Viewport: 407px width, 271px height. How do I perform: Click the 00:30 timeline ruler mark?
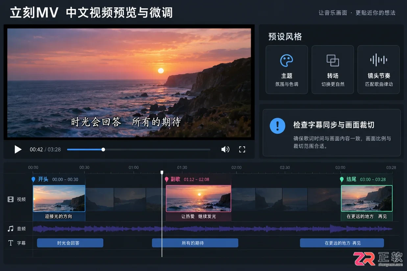(84, 168)
